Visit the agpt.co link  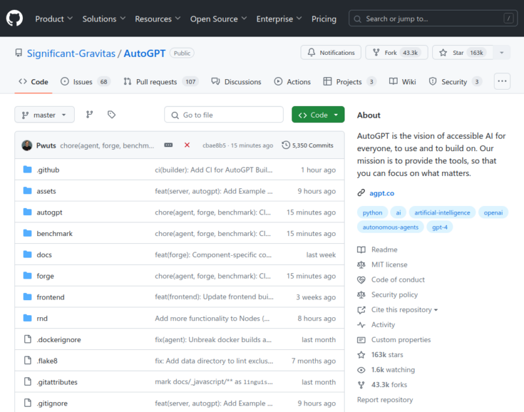(382, 193)
